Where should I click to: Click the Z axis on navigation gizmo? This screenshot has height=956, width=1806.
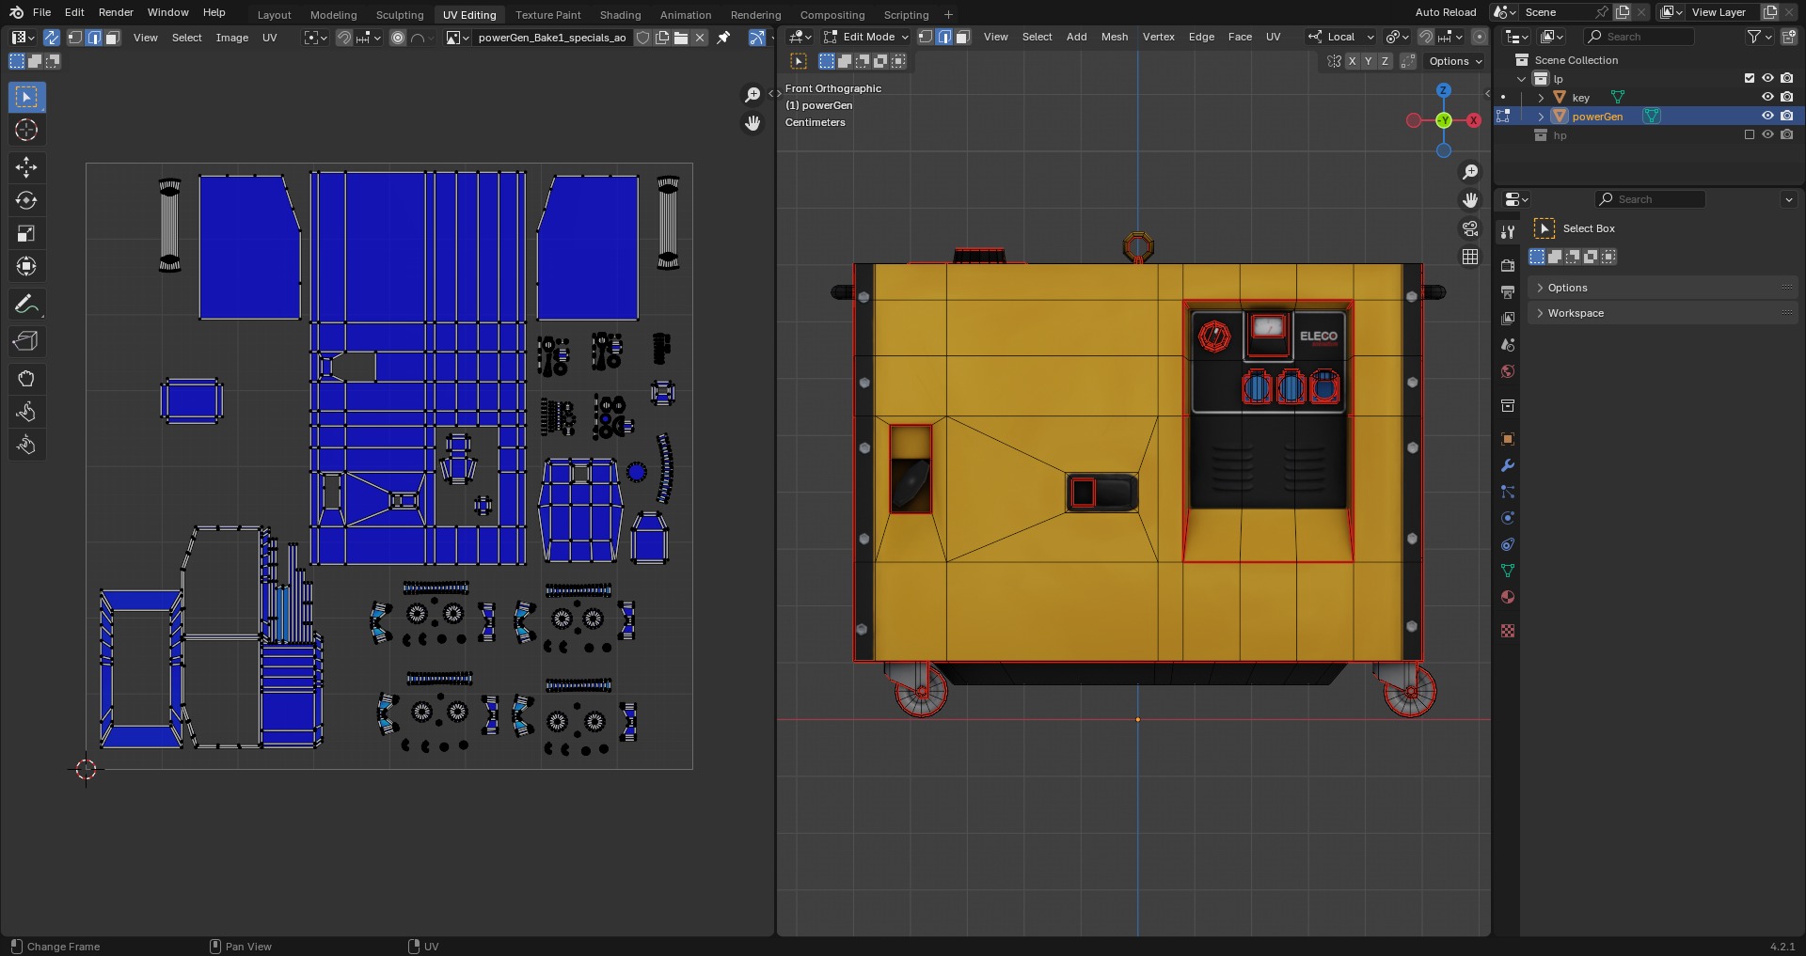(1444, 90)
